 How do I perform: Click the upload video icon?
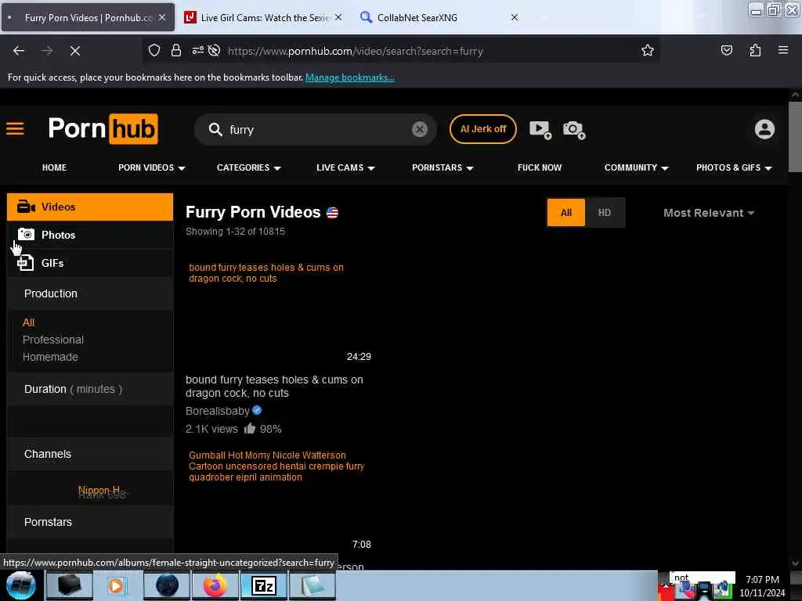tap(540, 129)
